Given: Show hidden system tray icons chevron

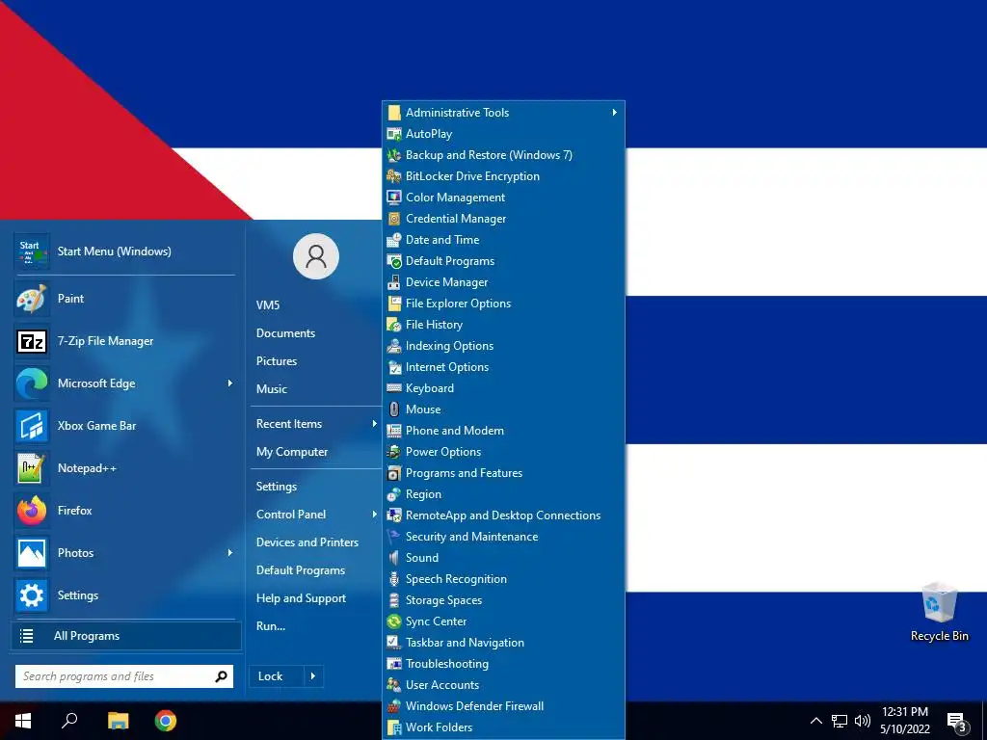Looking at the screenshot, I should click(x=815, y=721).
